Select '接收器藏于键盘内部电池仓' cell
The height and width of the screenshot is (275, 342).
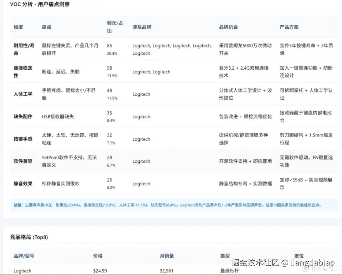click(x=306, y=117)
